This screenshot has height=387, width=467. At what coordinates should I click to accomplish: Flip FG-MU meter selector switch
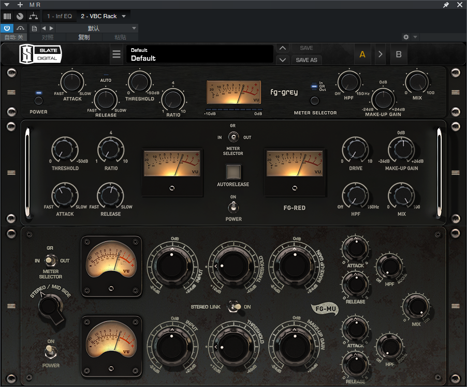pos(51,260)
